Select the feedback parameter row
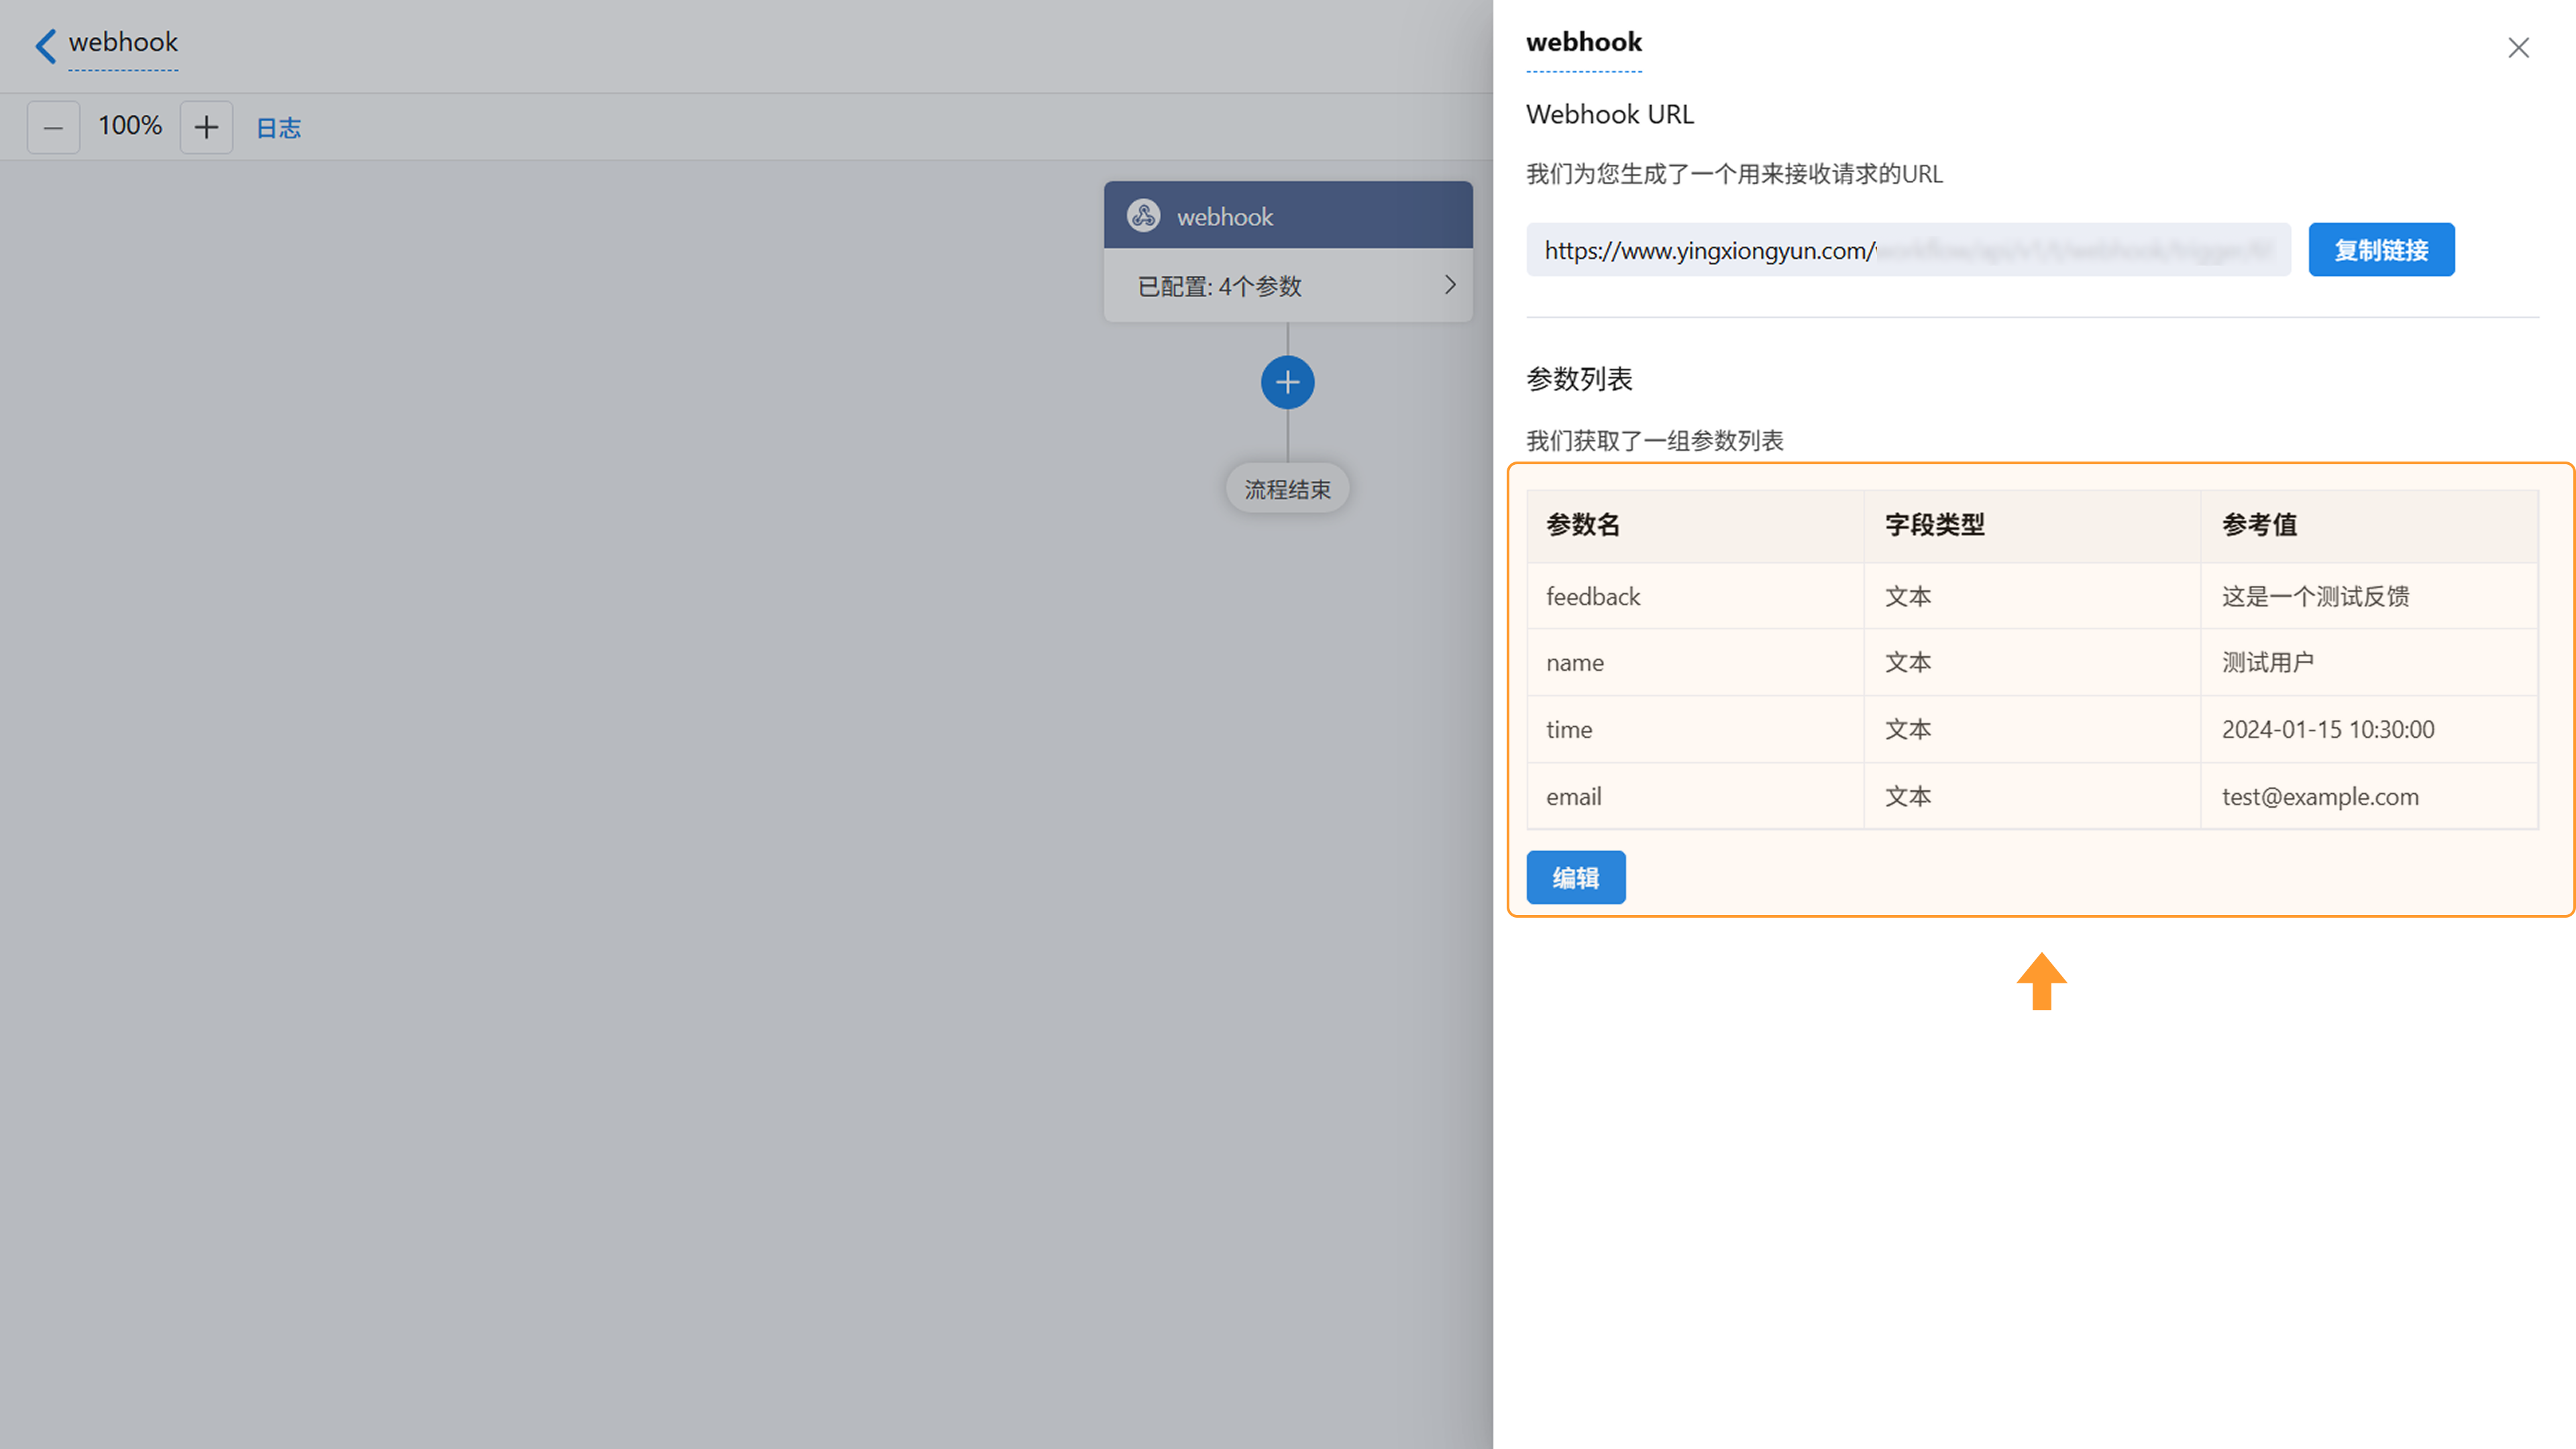Viewport: 2576px width, 1449px height. pos(1593,597)
